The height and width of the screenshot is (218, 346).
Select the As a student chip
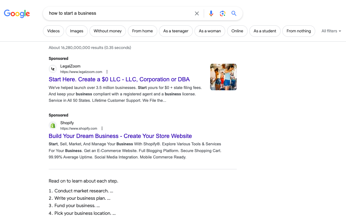pyautogui.click(x=265, y=31)
